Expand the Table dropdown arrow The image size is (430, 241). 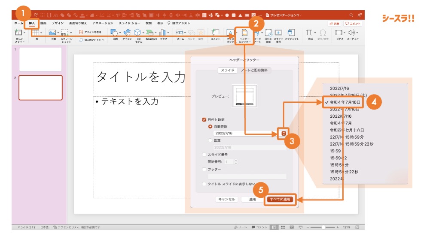click(41, 33)
